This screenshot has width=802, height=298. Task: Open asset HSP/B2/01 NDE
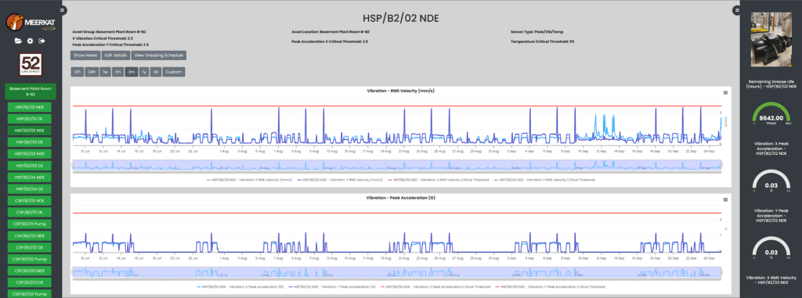click(30, 107)
